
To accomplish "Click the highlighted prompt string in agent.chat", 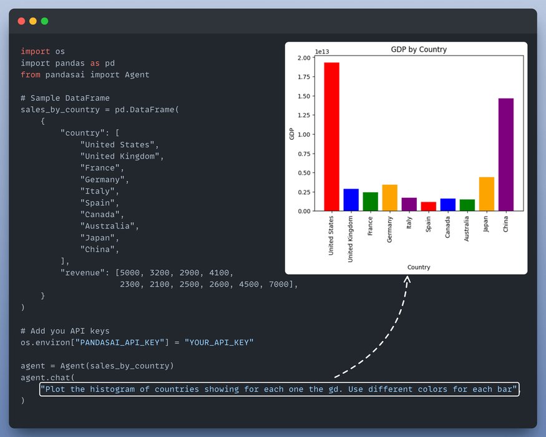I will click(279, 390).
